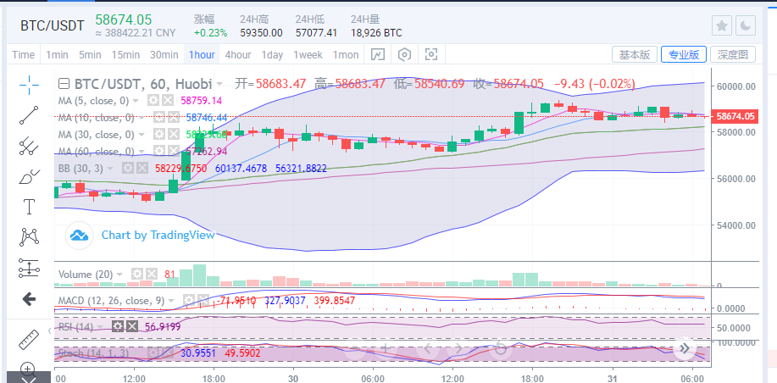Remove the MA 60 indicator
Viewport: 777px width, 383px height.
click(173, 151)
